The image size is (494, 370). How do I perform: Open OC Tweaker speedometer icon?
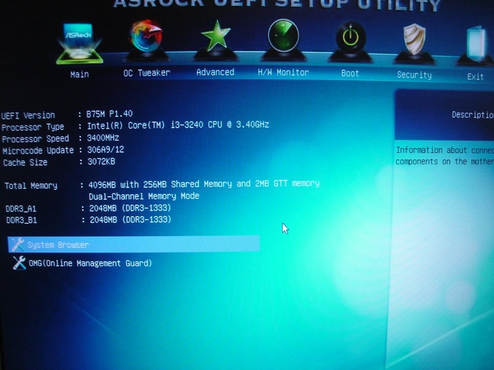(x=146, y=40)
